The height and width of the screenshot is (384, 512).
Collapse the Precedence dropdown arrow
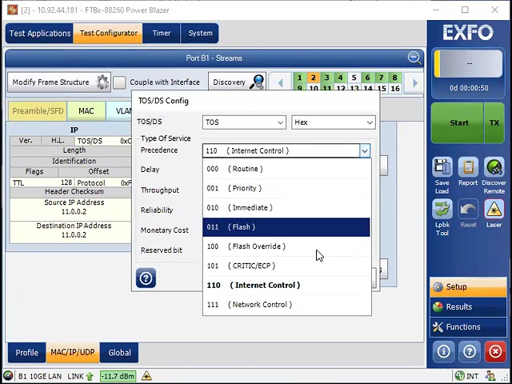[x=365, y=151]
